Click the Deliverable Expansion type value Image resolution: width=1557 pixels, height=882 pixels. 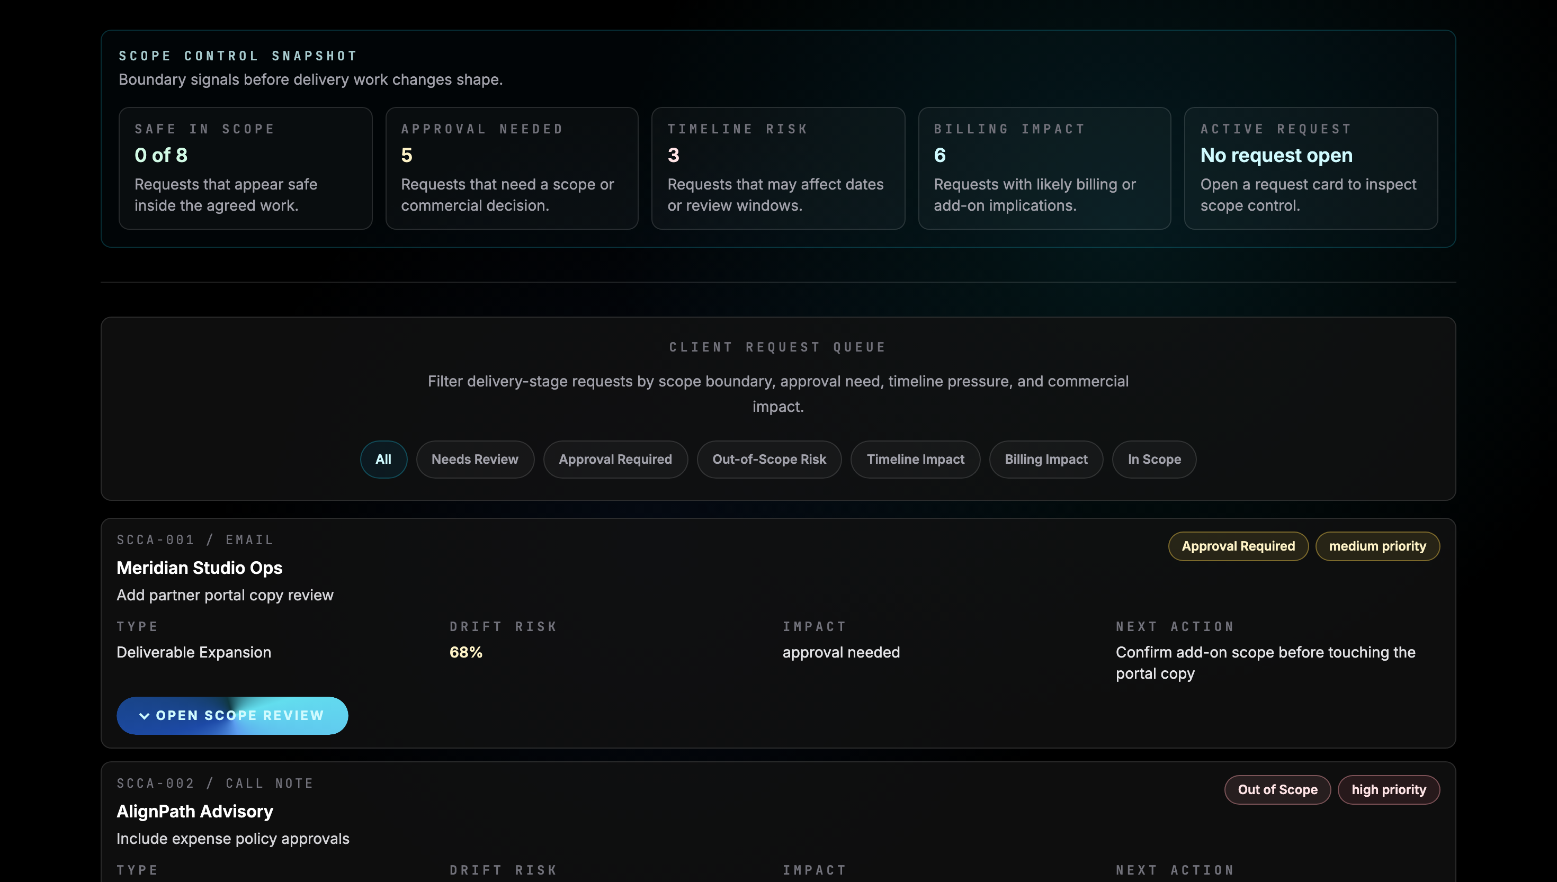pos(194,652)
